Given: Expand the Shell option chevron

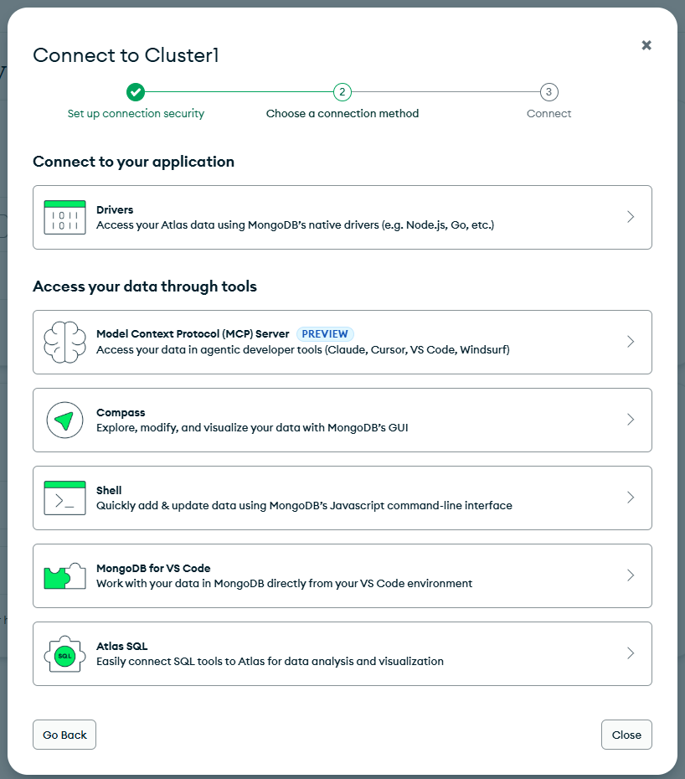Looking at the screenshot, I should pyautogui.click(x=631, y=498).
